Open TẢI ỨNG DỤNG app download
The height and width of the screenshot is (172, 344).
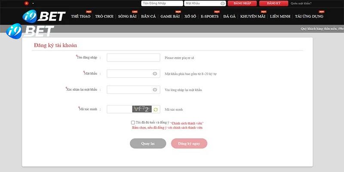(309, 16)
